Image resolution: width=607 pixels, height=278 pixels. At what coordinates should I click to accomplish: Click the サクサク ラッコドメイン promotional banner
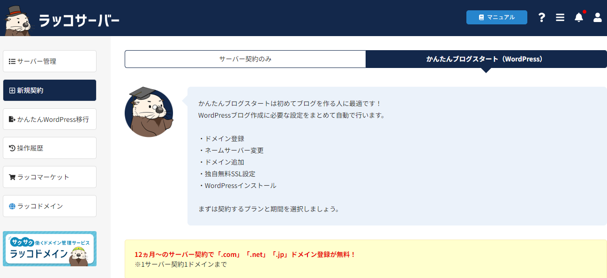50,248
